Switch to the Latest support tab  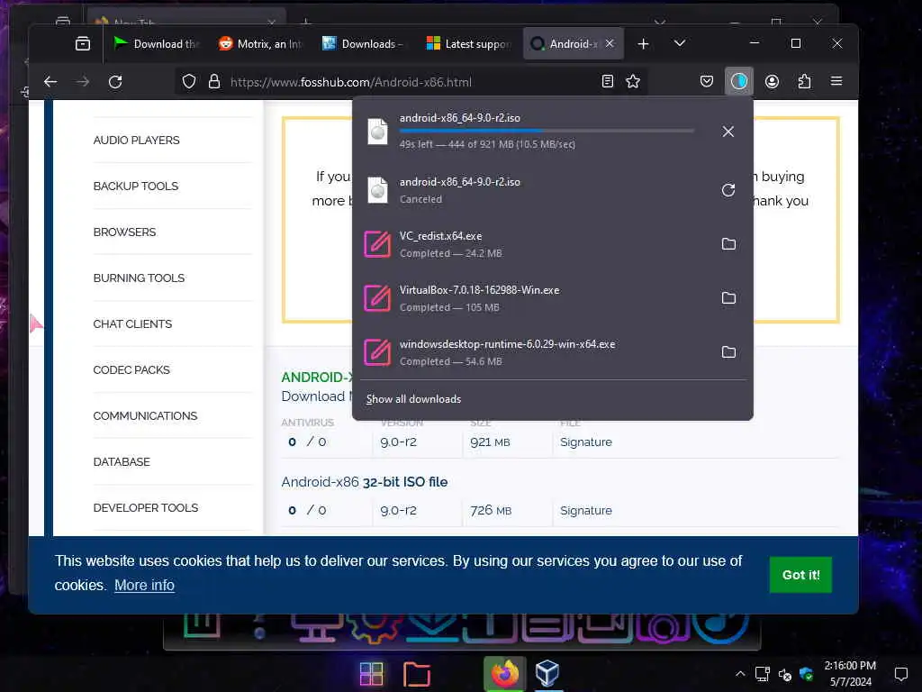(x=468, y=43)
